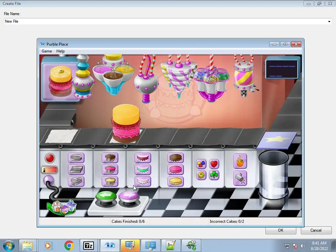This screenshot has width=336, height=252.
Task: Click the Cakes Finished: 0/6 status
Action: click(128, 221)
